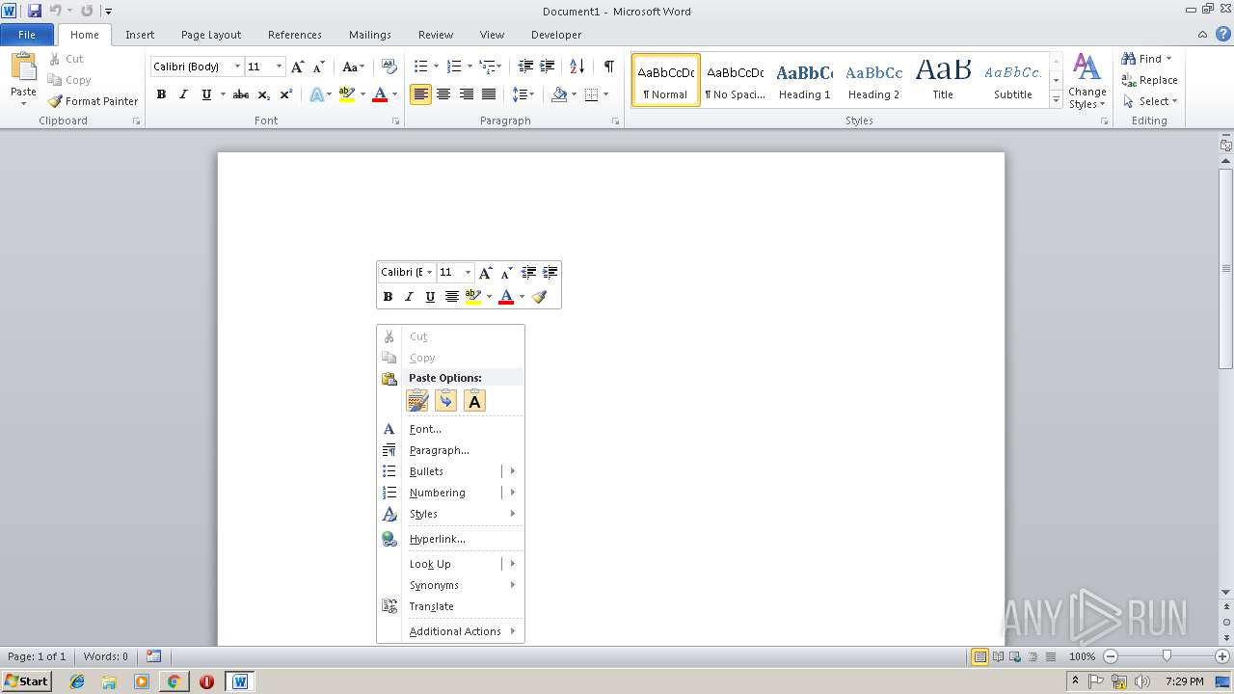Click the Paste clipboard icon in the ribbon
This screenshot has height=694, width=1234.
click(x=23, y=69)
